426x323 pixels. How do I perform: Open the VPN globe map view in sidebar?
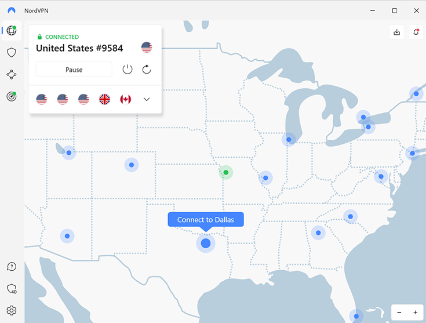click(x=12, y=31)
